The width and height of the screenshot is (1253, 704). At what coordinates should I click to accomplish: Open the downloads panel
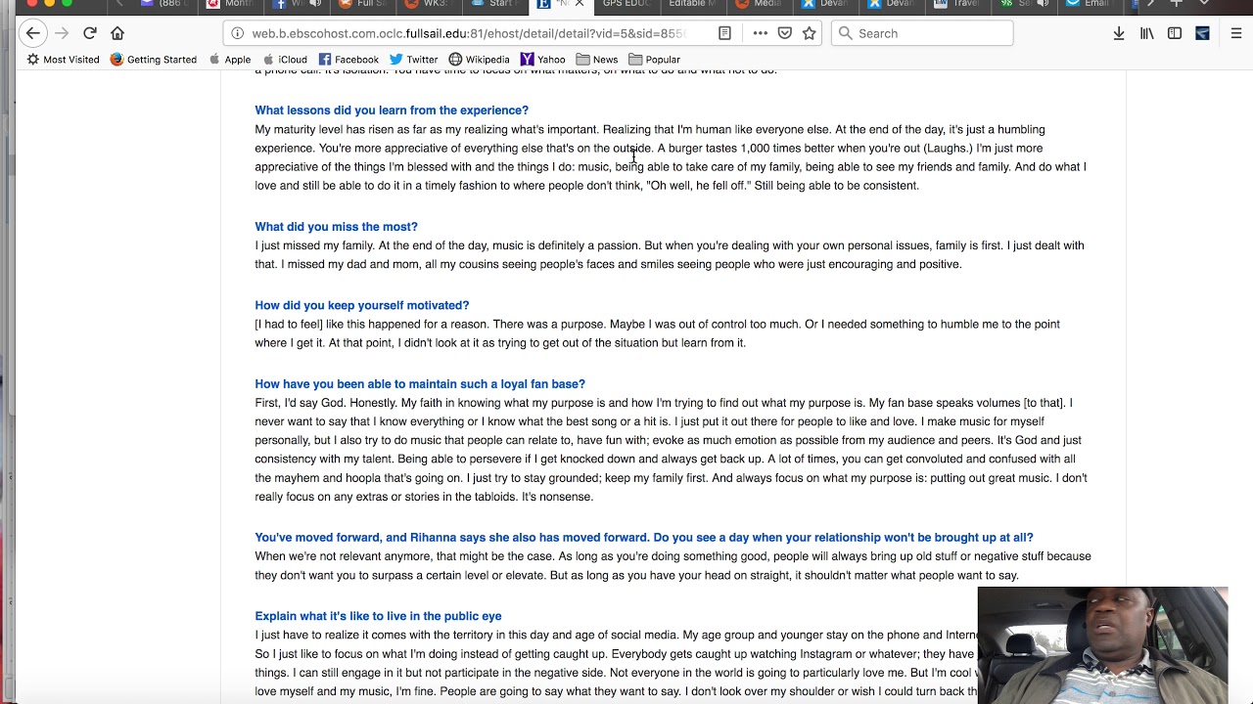pyautogui.click(x=1119, y=33)
